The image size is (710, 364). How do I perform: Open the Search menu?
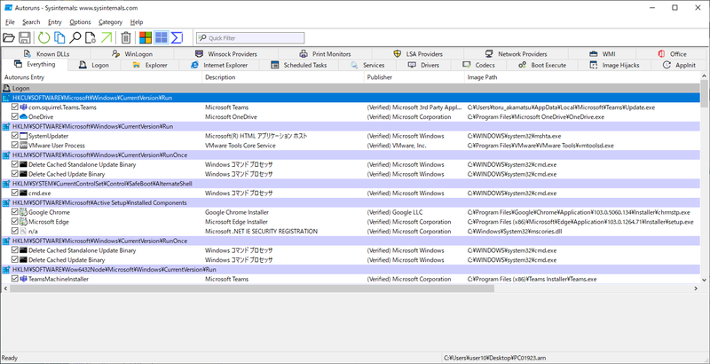[x=31, y=21]
